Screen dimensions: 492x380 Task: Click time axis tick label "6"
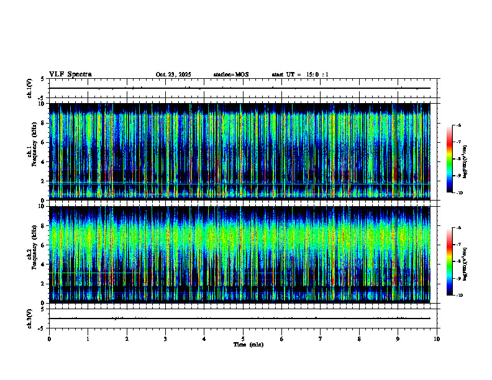[282, 339]
